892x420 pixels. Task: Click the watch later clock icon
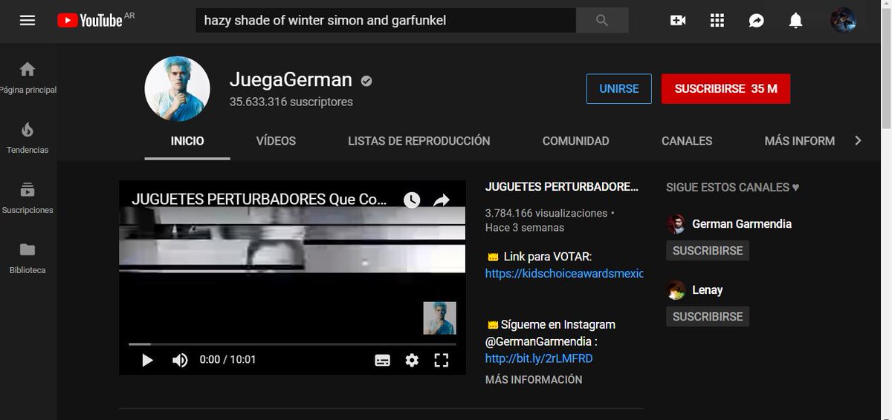(412, 200)
